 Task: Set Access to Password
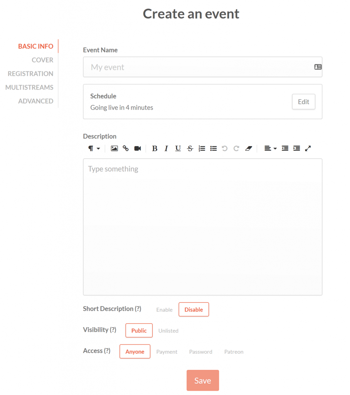[x=200, y=351]
